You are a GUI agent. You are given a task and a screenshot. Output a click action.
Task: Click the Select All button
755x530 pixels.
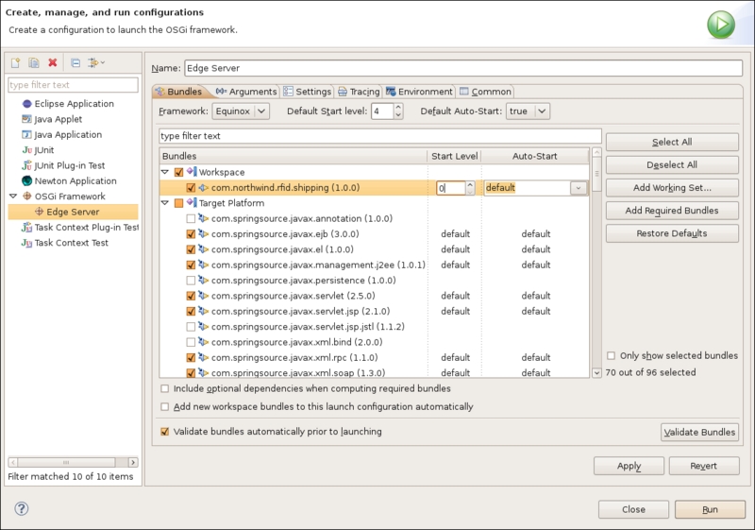click(672, 142)
